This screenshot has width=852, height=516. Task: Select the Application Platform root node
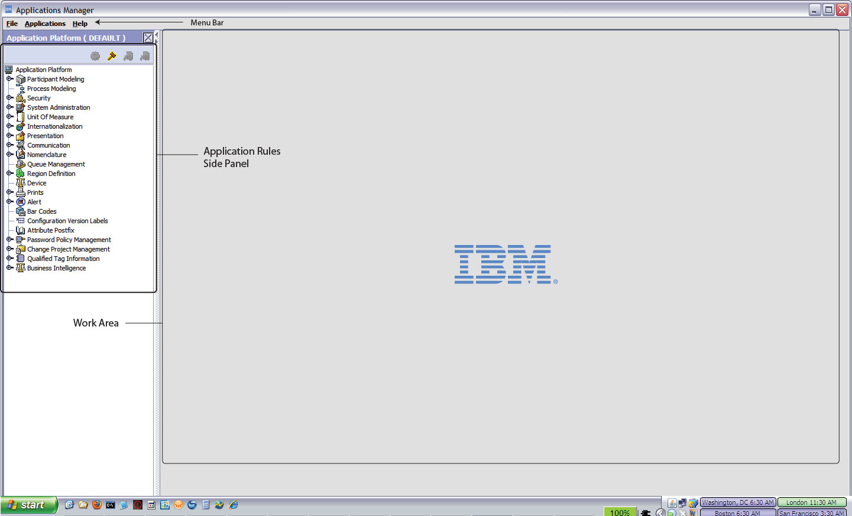click(x=44, y=70)
